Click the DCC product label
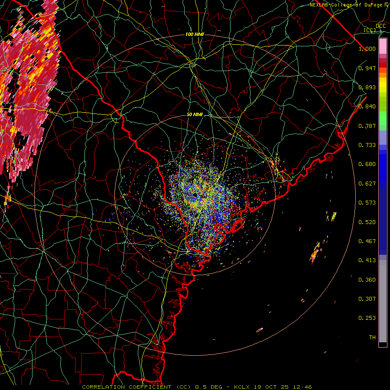Screen dimensions: 390x390 point(380,26)
